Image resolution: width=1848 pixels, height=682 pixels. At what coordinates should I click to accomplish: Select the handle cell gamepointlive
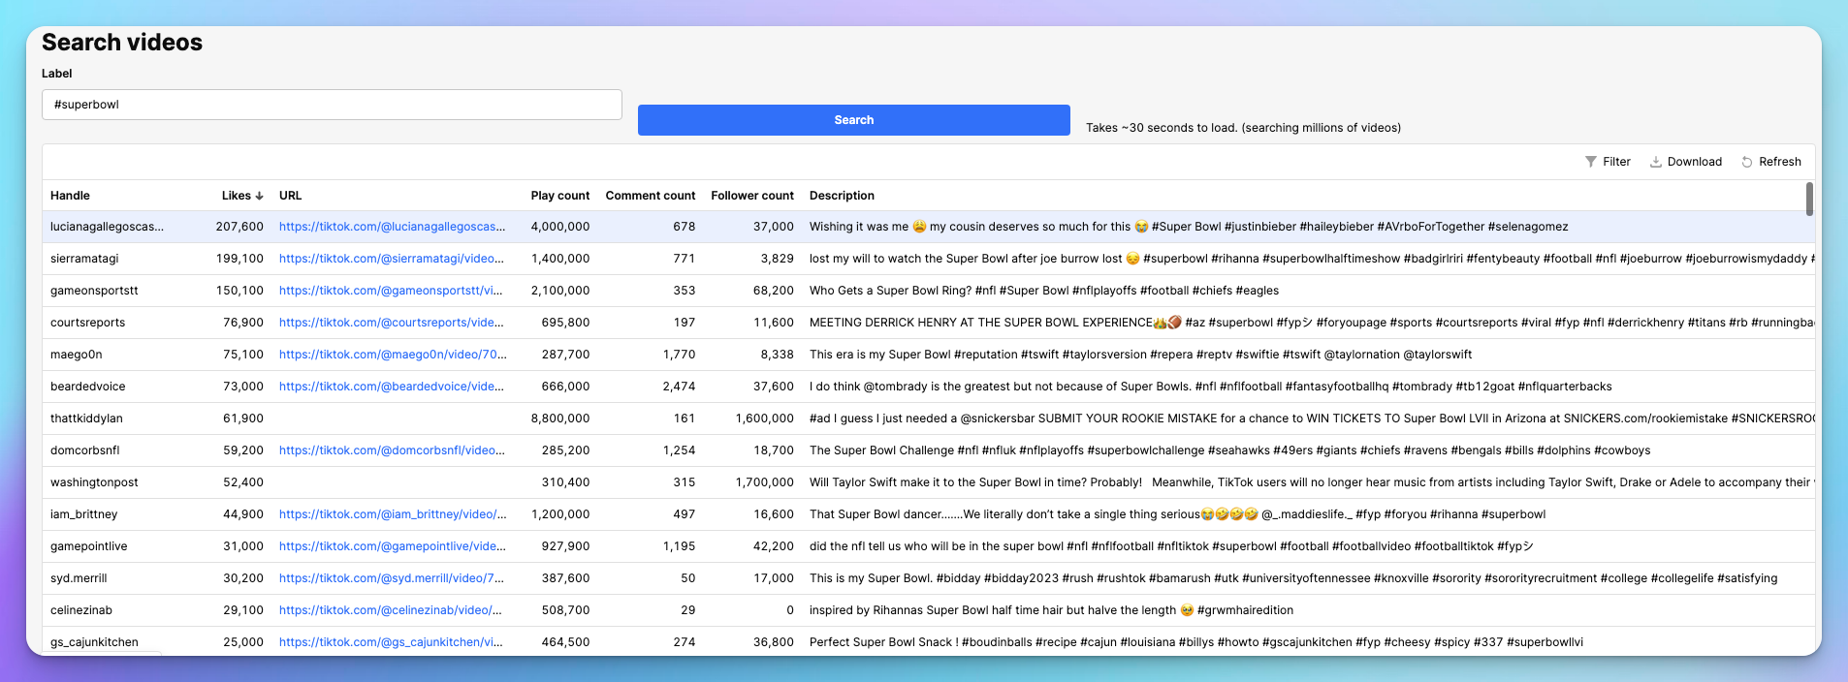(x=88, y=546)
